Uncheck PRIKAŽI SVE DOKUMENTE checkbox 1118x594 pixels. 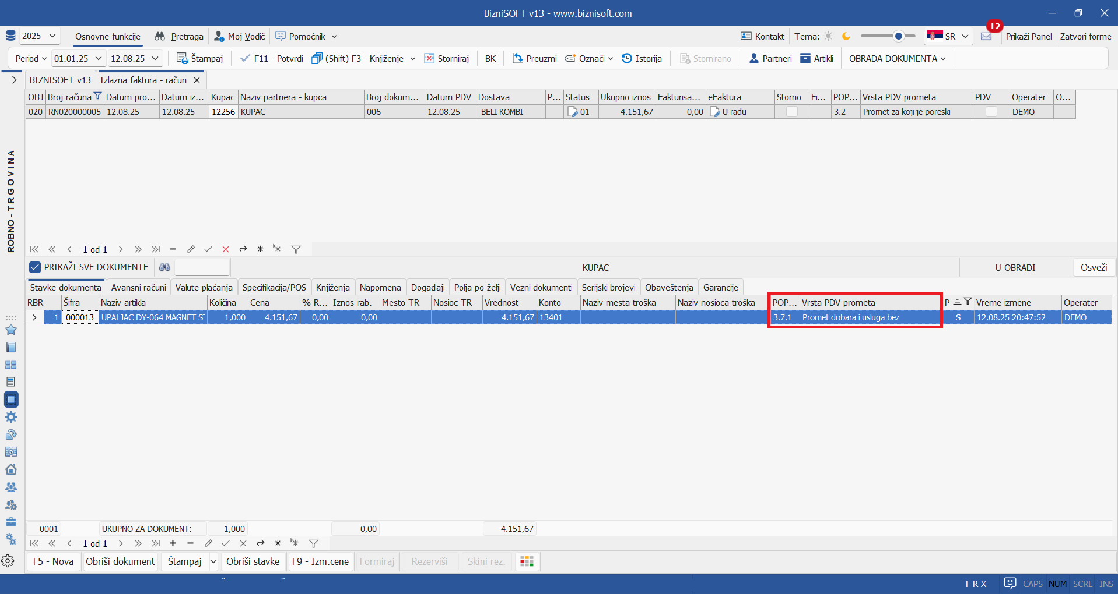tap(35, 267)
